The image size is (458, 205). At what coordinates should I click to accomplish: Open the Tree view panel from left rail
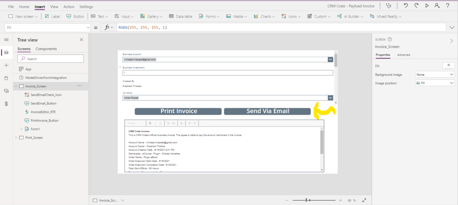point(7,52)
